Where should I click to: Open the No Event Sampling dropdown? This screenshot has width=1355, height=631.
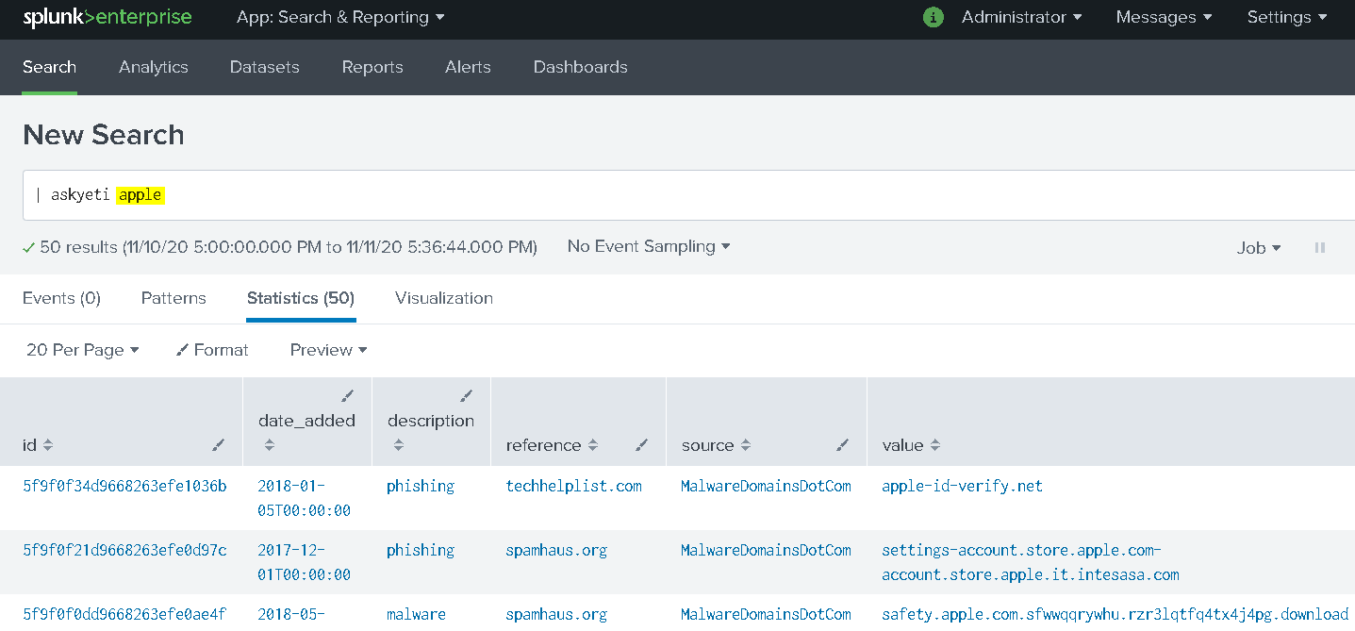pyautogui.click(x=649, y=246)
